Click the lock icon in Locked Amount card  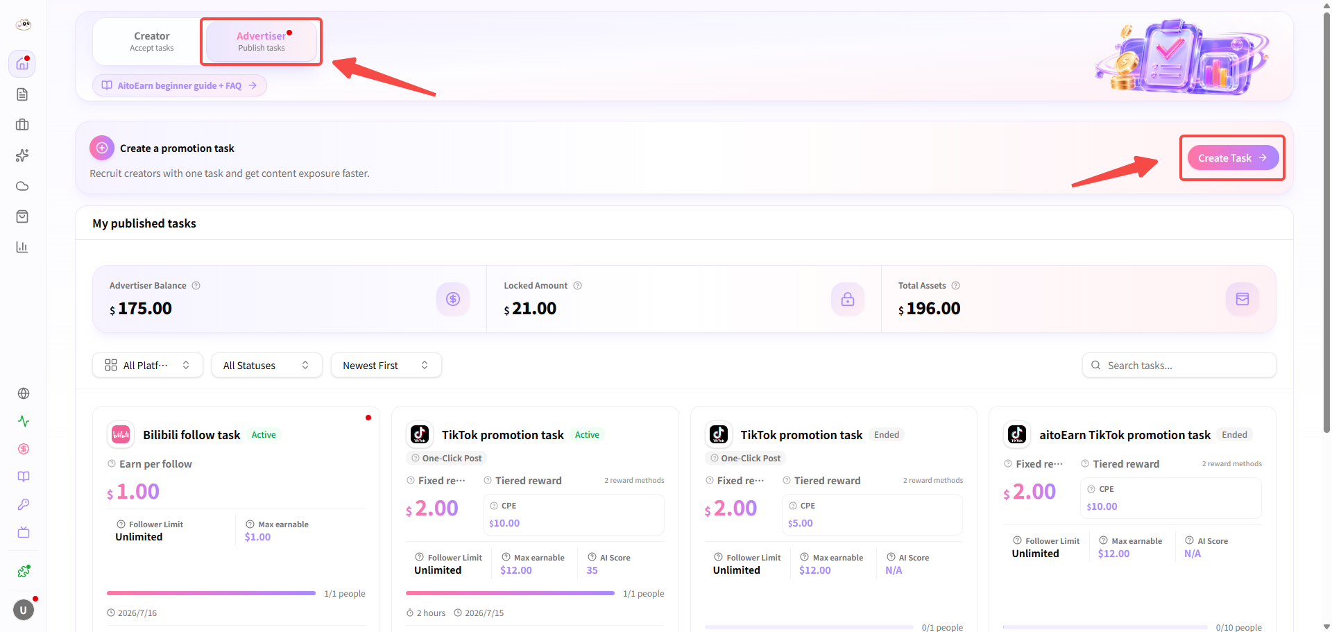848,299
